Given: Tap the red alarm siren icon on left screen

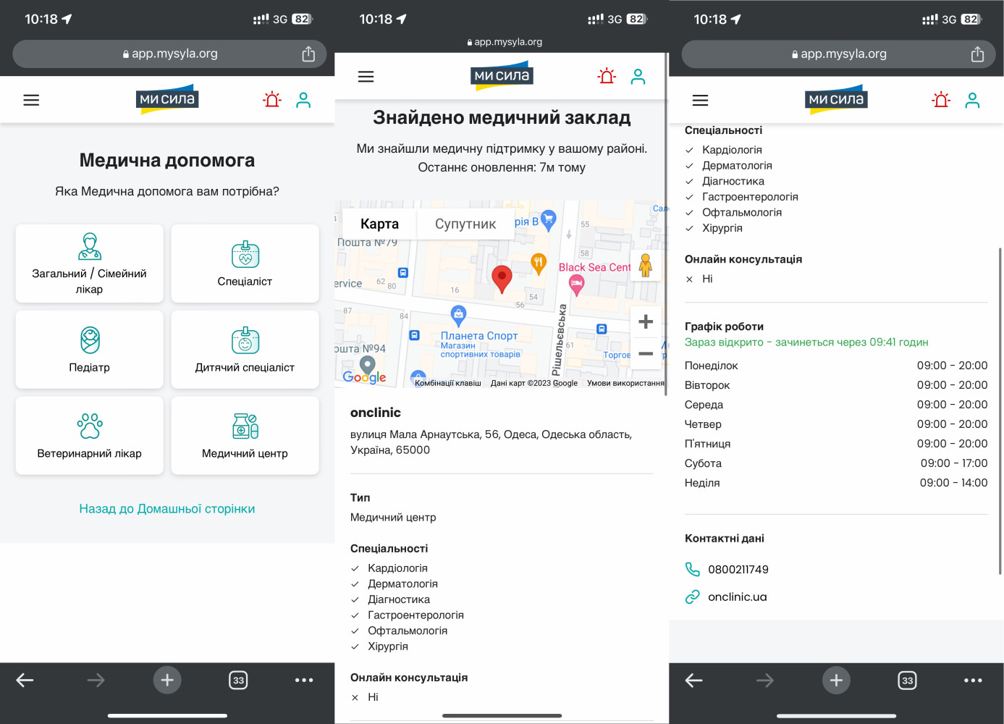Looking at the screenshot, I should click(272, 100).
